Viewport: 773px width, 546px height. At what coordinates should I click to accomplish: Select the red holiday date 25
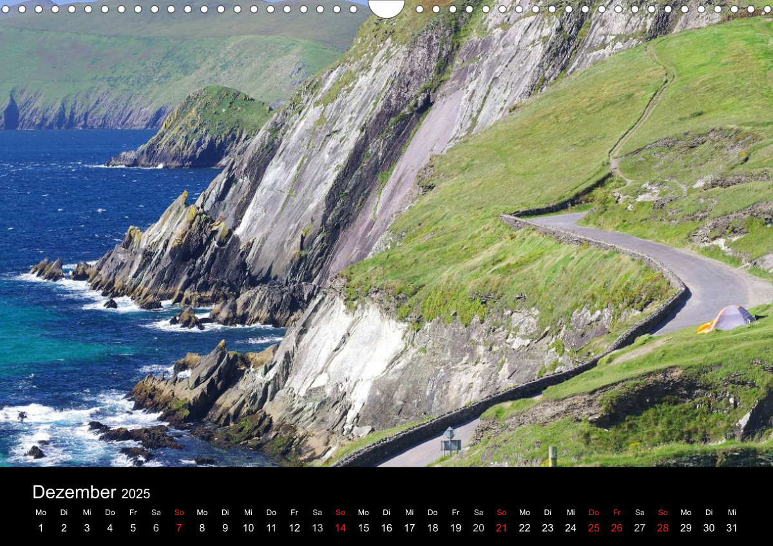[x=594, y=528]
